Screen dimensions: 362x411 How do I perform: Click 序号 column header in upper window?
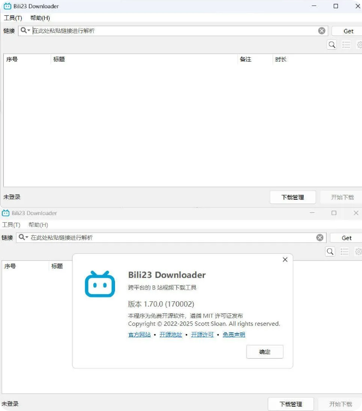point(27,59)
